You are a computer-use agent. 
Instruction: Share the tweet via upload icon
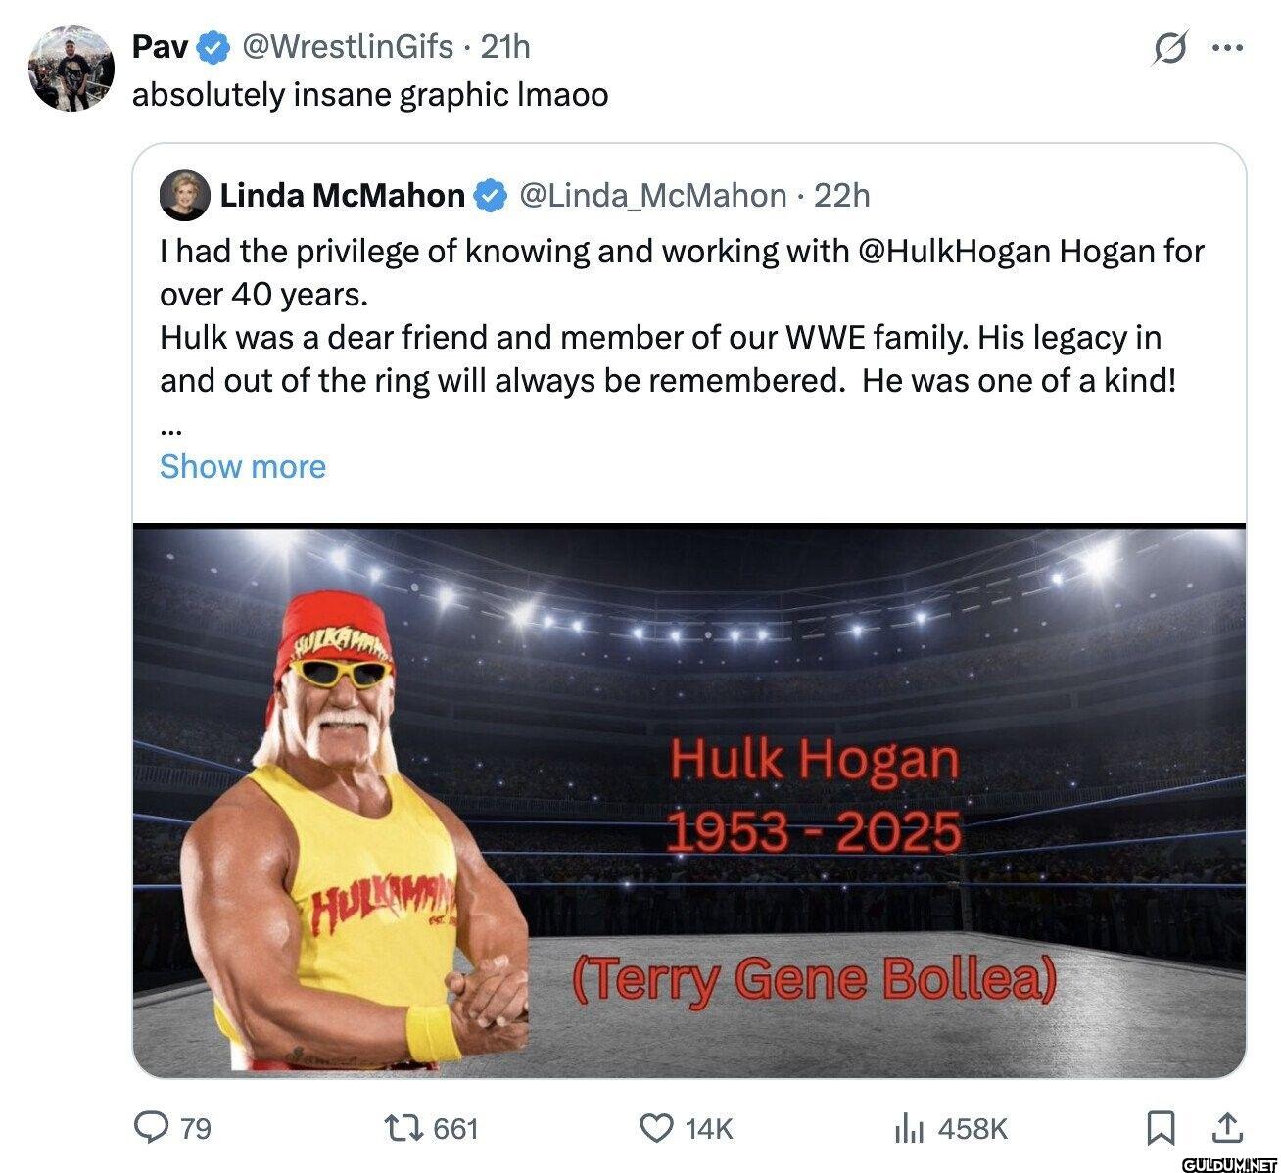1226,1127
